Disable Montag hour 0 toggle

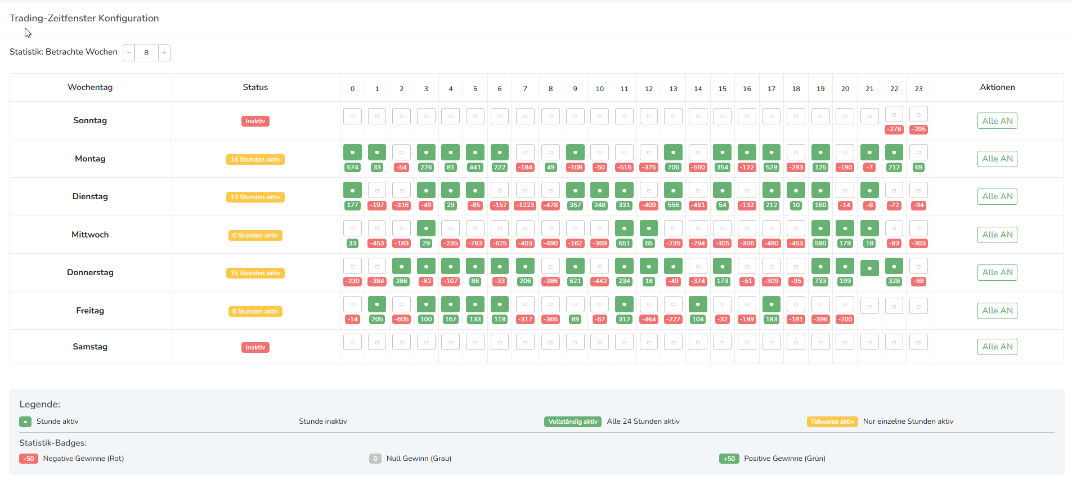tap(352, 152)
